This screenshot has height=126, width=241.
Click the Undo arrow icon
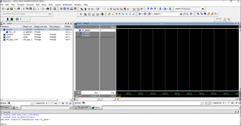point(34,9)
